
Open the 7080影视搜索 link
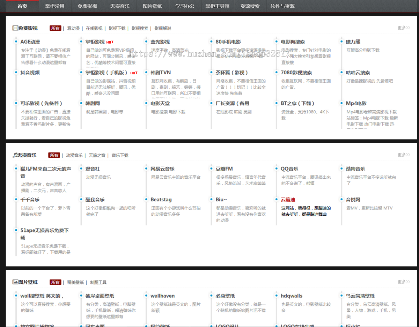(x=296, y=73)
